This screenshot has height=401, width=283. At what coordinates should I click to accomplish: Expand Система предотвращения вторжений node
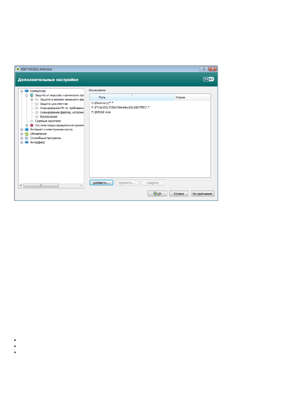pos(27,125)
